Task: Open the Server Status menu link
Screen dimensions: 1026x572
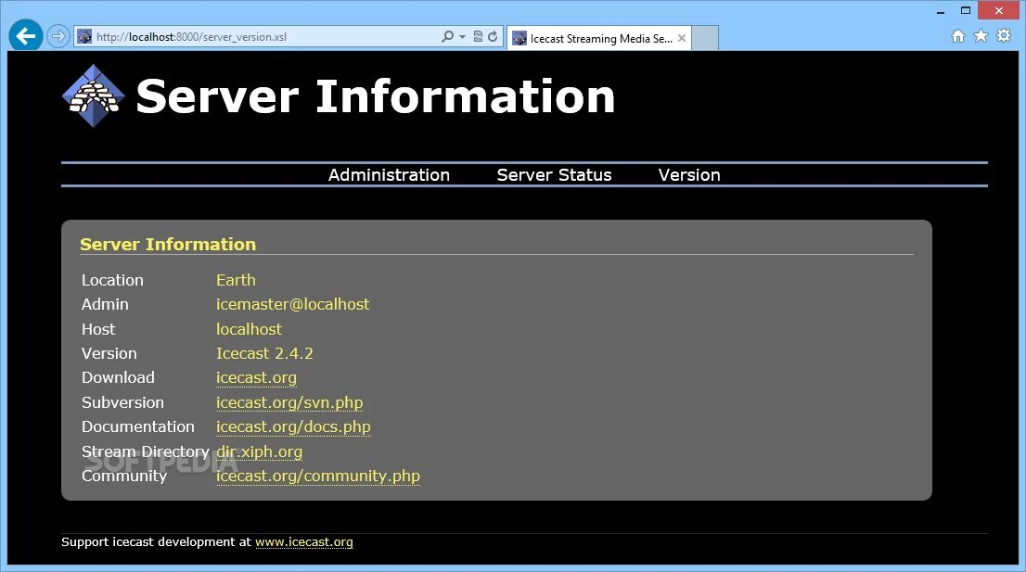Action: [x=554, y=175]
